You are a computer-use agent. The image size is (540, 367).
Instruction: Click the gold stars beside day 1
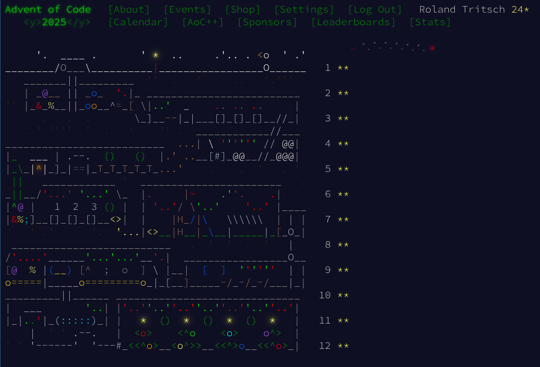click(x=343, y=68)
